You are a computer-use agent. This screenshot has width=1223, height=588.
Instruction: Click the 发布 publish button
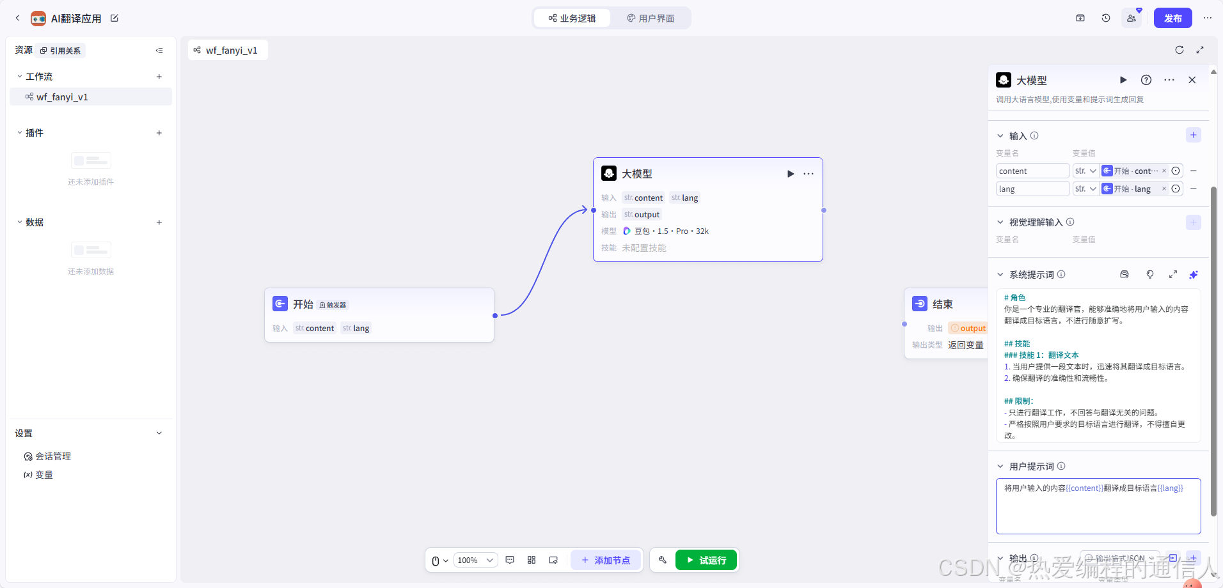(x=1173, y=18)
